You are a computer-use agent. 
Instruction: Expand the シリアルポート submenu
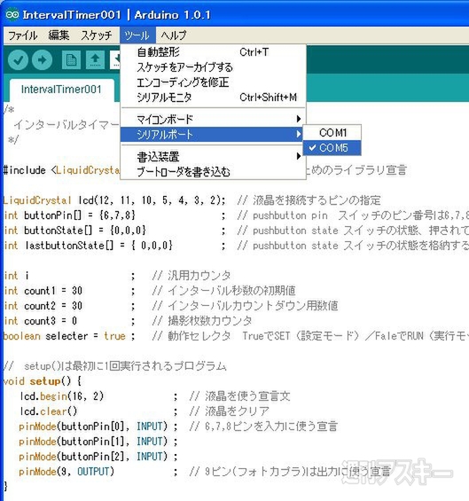[x=212, y=134]
